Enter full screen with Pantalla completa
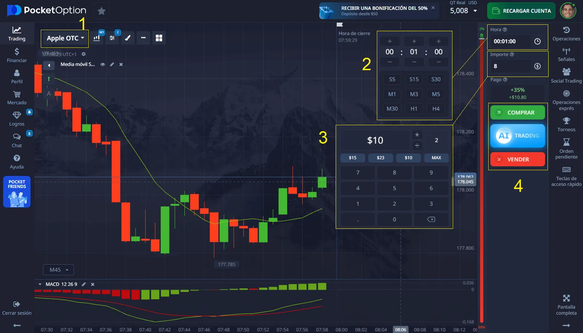583x333 pixels. (x=566, y=305)
